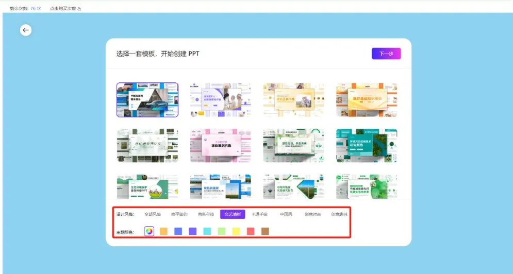
Task: Choose the 创意时尚 style option
Action: [x=312, y=214]
